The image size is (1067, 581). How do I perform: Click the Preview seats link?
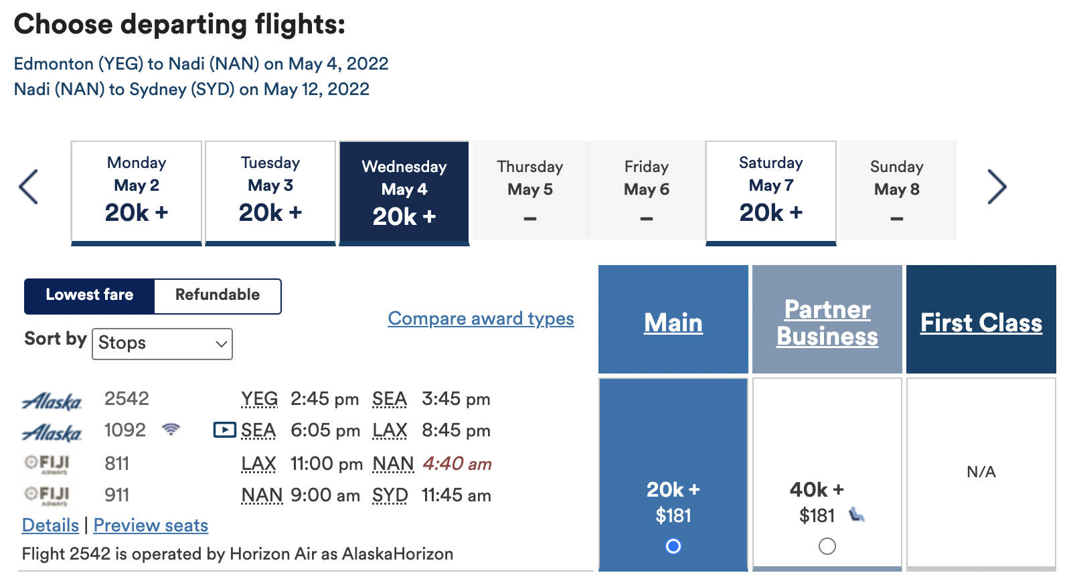point(151,525)
